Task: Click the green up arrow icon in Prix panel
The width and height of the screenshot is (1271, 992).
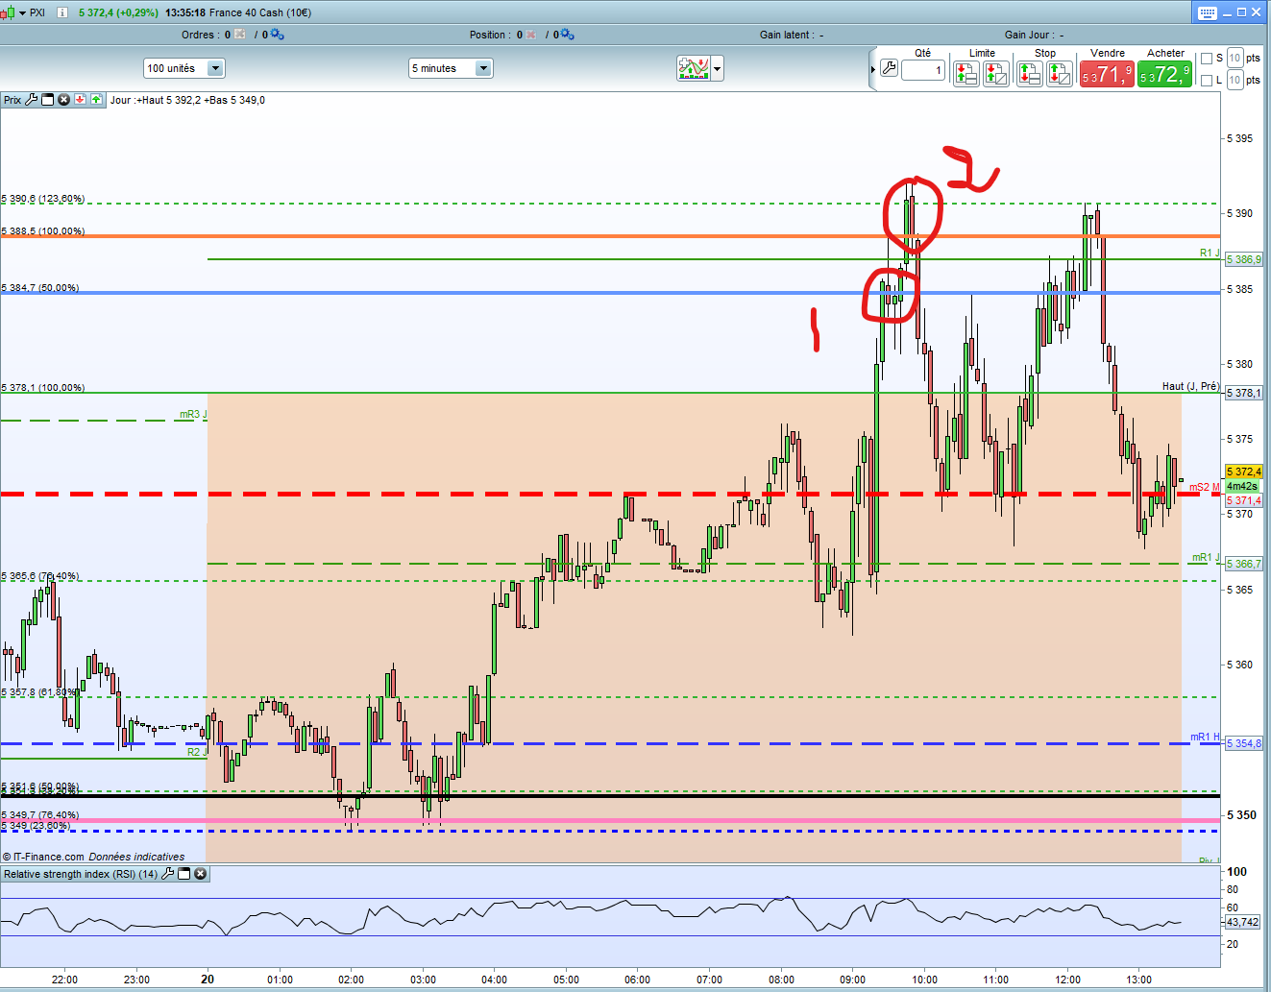Action: (96, 99)
